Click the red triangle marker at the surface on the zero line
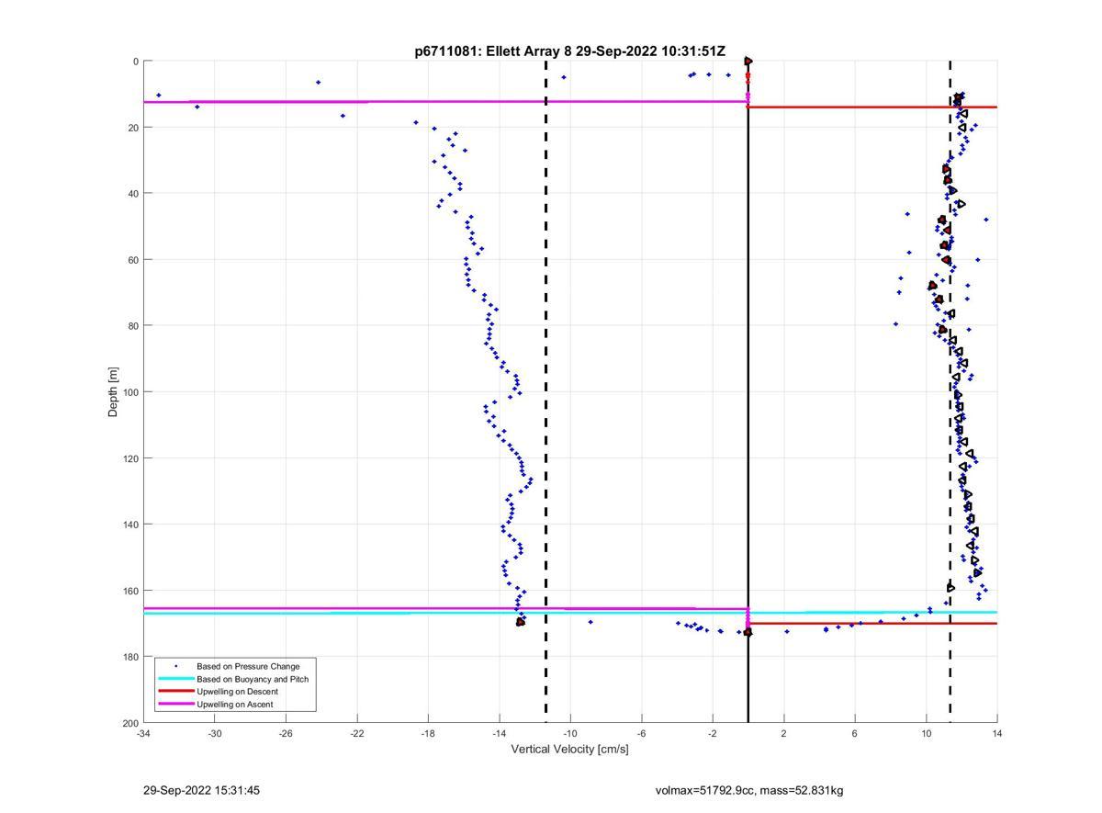The image size is (1102, 813). click(x=748, y=62)
